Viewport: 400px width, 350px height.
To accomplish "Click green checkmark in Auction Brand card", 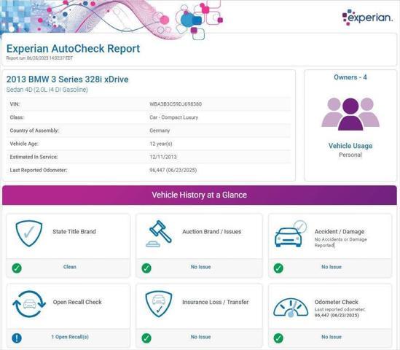I will (146, 268).
